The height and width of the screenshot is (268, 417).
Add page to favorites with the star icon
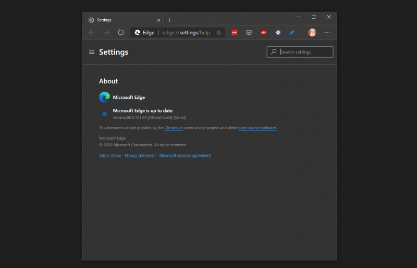218,32
